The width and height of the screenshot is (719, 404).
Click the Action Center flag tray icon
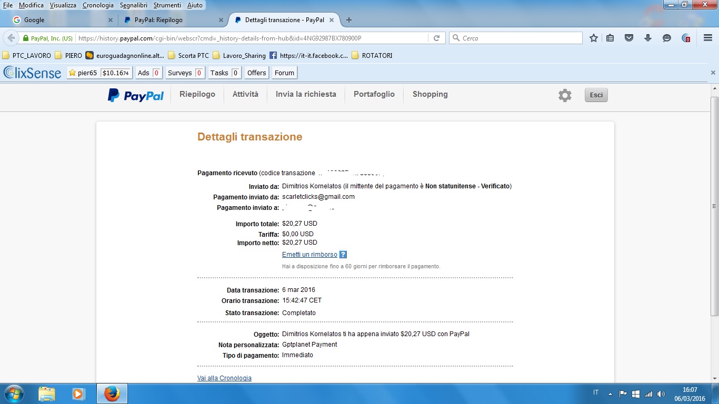click(623, 393)
